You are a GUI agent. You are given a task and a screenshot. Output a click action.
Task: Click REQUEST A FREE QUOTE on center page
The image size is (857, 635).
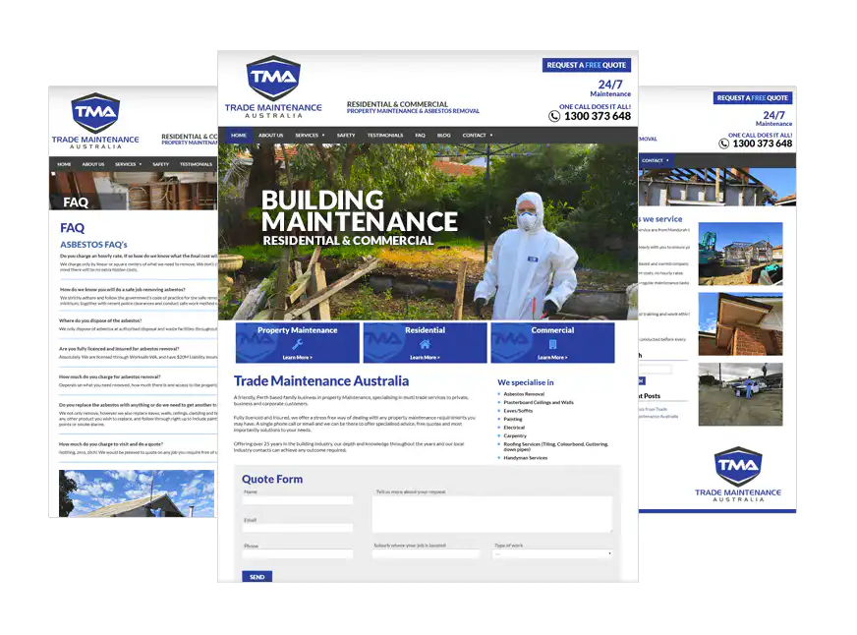587,65
